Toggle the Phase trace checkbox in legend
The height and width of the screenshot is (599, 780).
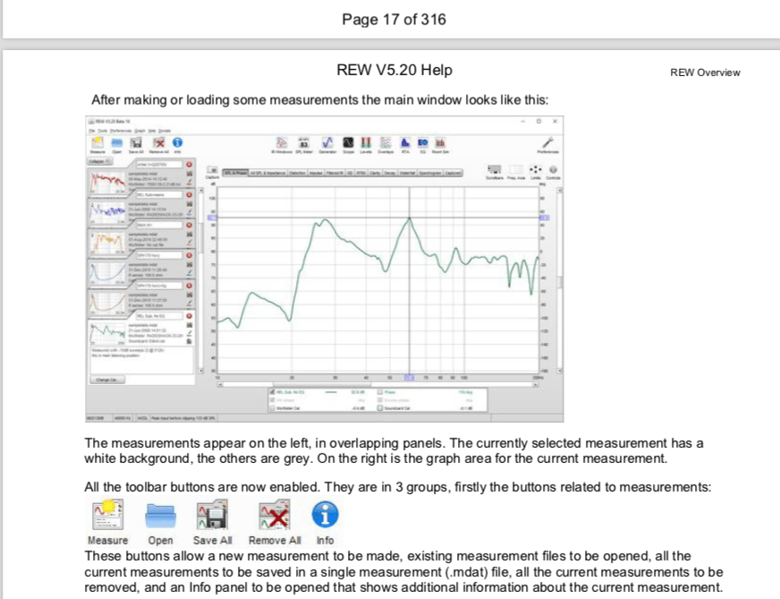[380, 392]
